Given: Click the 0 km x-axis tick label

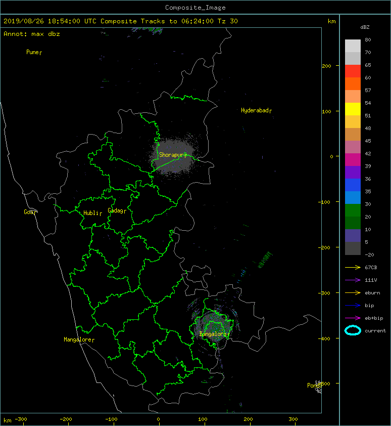Looking at the screenshot, I should (x=159, y=419).
